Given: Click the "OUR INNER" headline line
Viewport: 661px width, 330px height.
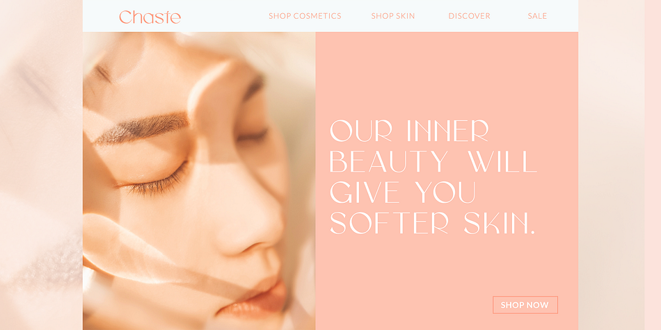Looking at the screenshot, I should point(409,131).
